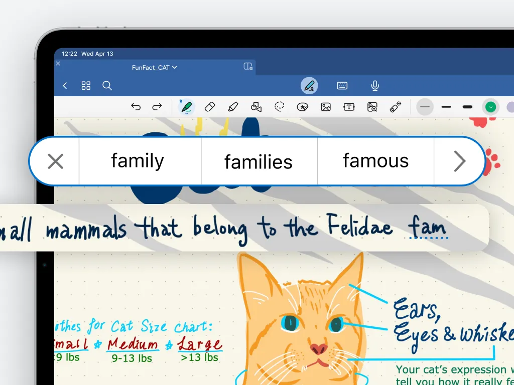
Task: Insert an image from the toolbar
Action: (326, 107)
